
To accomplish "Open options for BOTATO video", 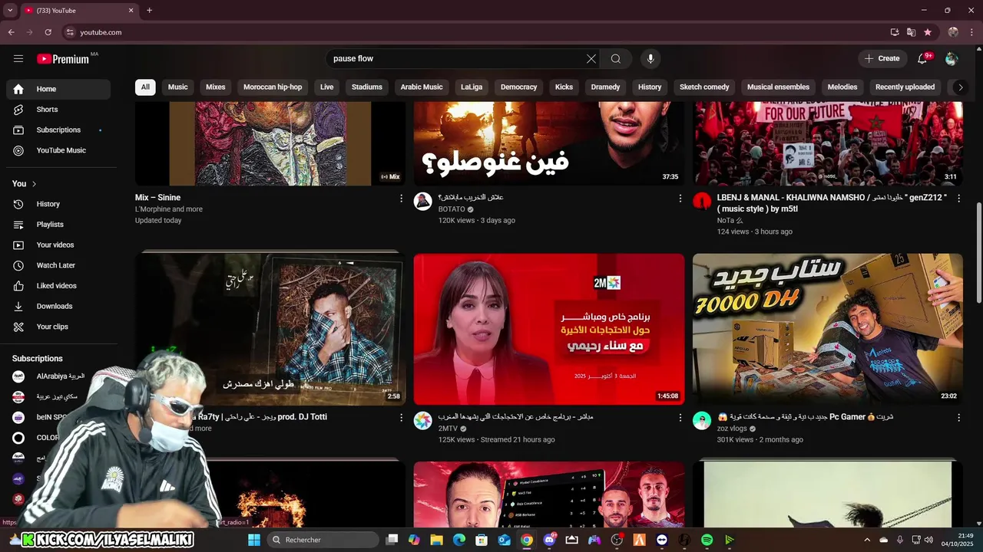I will 680,199.
